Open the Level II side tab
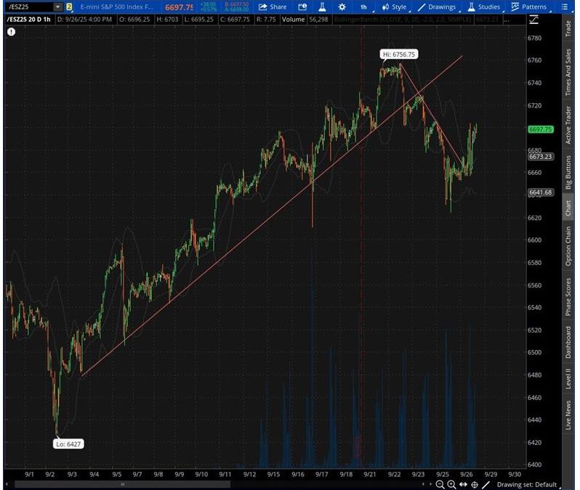Image resolution: width=580 pixels, height=490 pixels. tap(568, 378)
